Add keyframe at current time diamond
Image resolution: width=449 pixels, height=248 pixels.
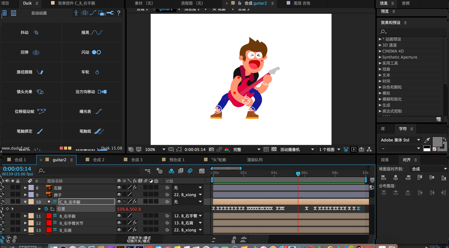click(7, 209)
